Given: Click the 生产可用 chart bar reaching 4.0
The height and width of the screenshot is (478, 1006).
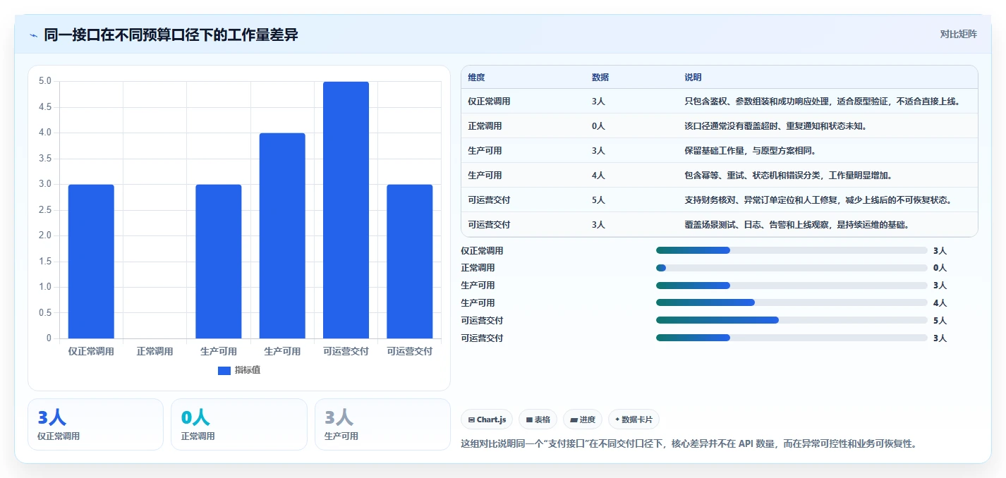Looking at the screenshot, I should click(x=282, y=235).
